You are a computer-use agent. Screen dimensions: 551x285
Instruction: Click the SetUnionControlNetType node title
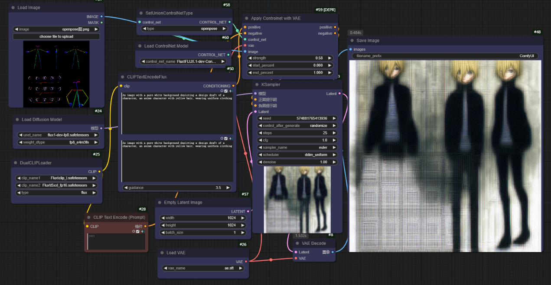pyautogui.click(x=169, y=13)
